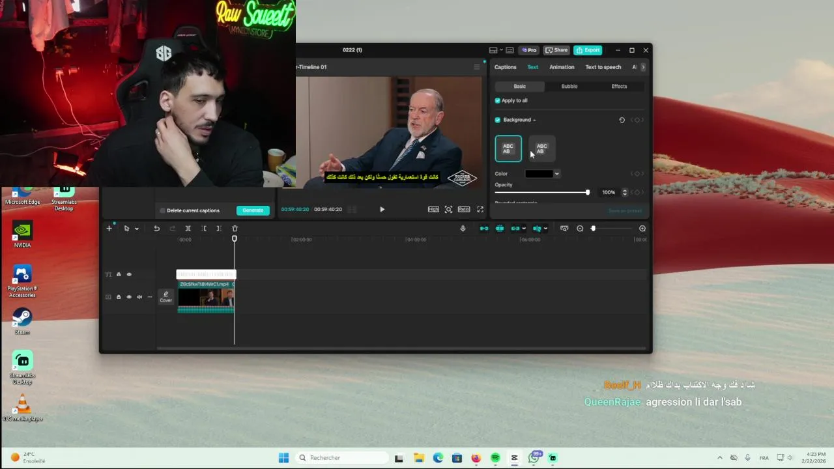The image size is (834, 469).
Task: Add keyframe for Color
Action: coord(637,173)
